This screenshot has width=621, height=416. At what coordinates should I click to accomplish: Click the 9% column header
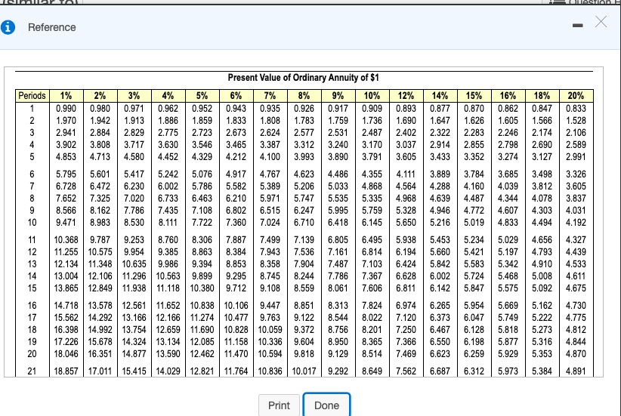point(338,96)
